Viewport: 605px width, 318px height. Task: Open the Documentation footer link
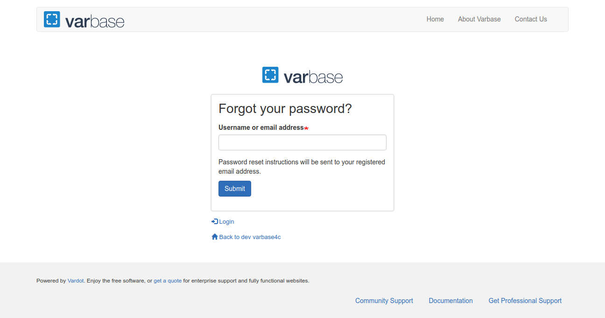(x=450, y=301)
